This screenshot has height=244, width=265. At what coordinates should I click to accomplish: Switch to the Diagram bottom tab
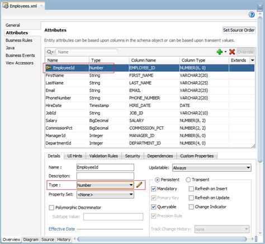tap(31, 240)
